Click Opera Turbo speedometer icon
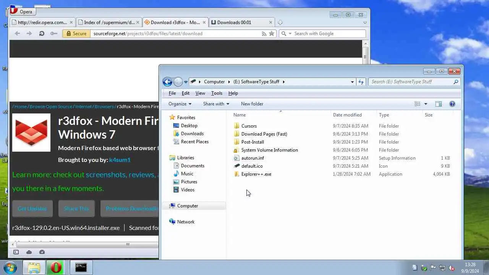Viewport: 489px width, 275px height. point(42,252)
